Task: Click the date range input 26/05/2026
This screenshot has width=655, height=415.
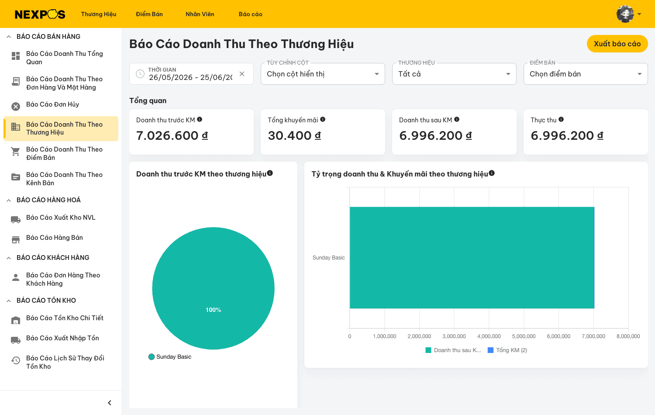Action: pyautogui.click(x=190, y=77)
